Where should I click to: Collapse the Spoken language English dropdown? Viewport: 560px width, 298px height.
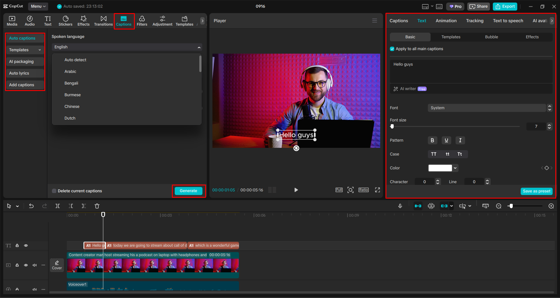pos(199,47)
